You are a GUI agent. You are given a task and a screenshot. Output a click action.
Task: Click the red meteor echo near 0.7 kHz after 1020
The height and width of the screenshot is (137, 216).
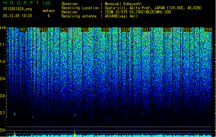14,114
